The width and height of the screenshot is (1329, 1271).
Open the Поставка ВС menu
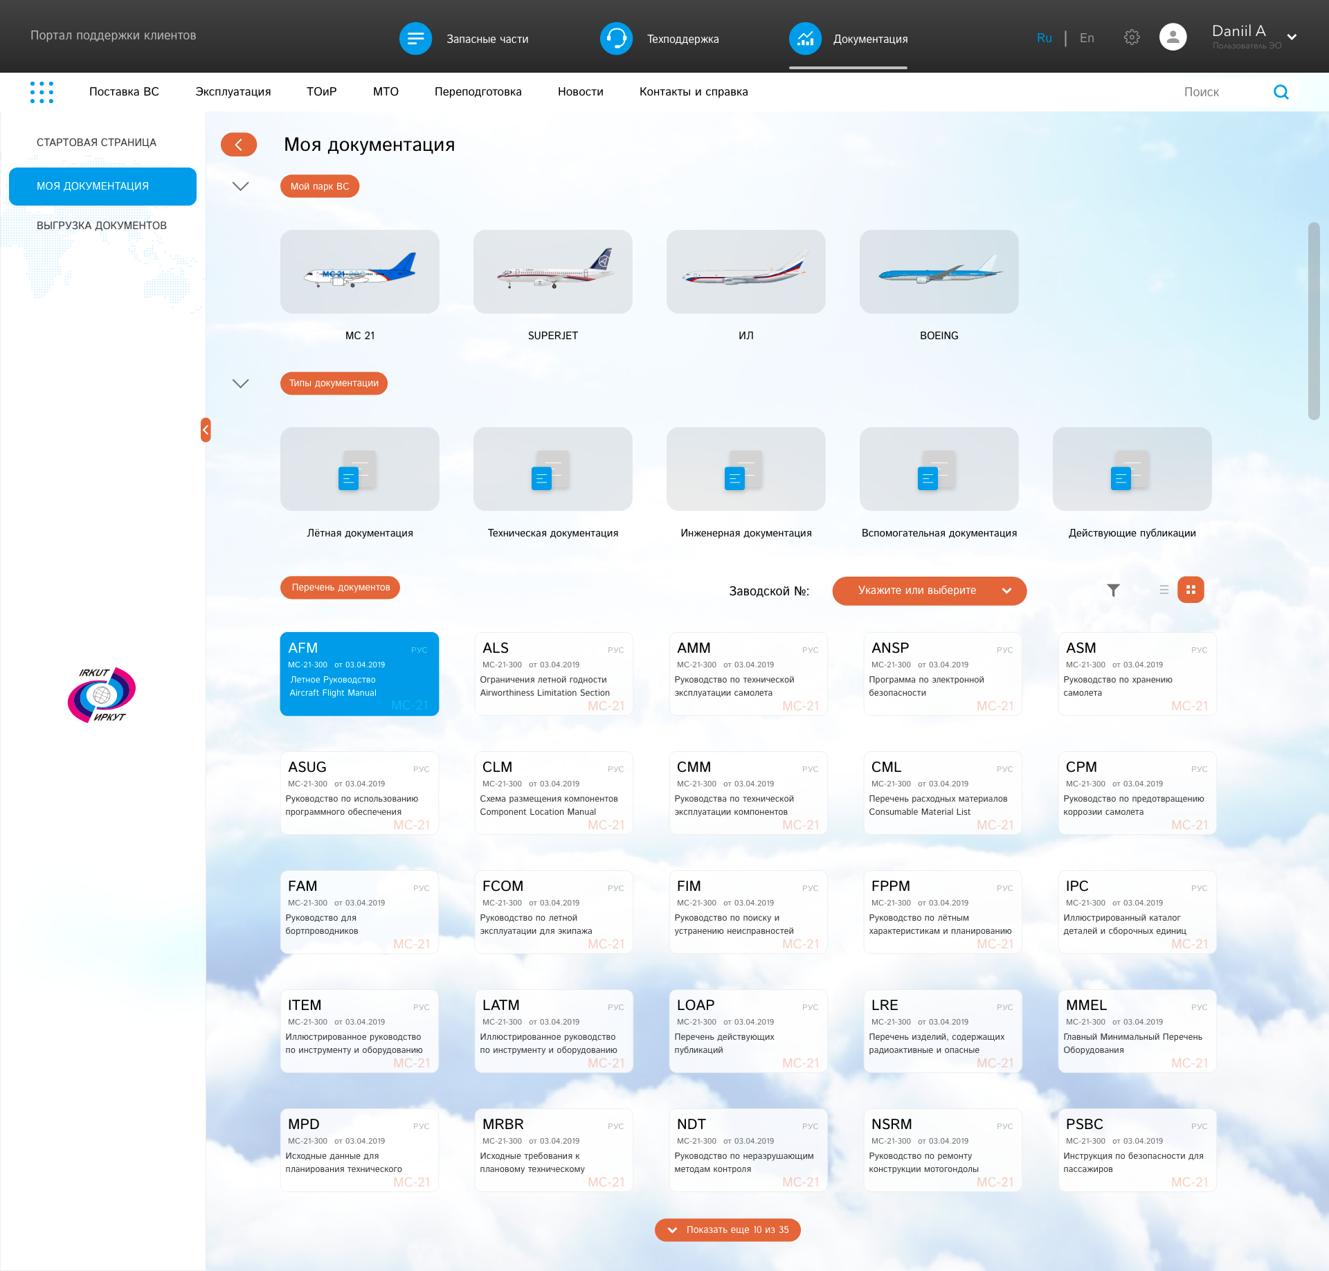click(x=124, y=92)
